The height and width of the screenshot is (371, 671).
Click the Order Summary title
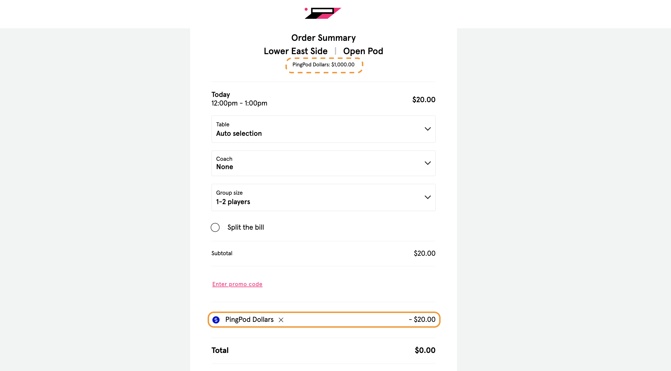(323, 38)
